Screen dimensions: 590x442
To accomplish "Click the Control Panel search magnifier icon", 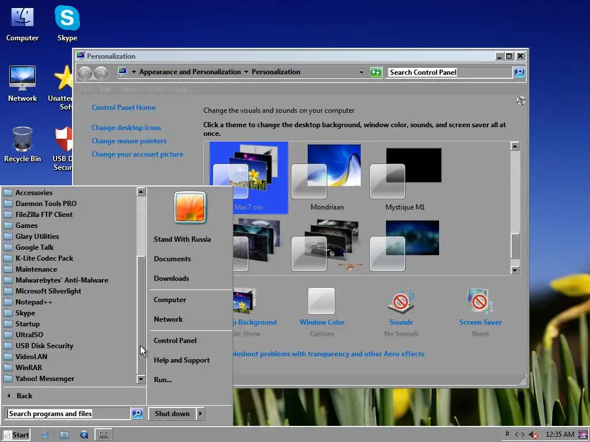I will click(519, 72).
